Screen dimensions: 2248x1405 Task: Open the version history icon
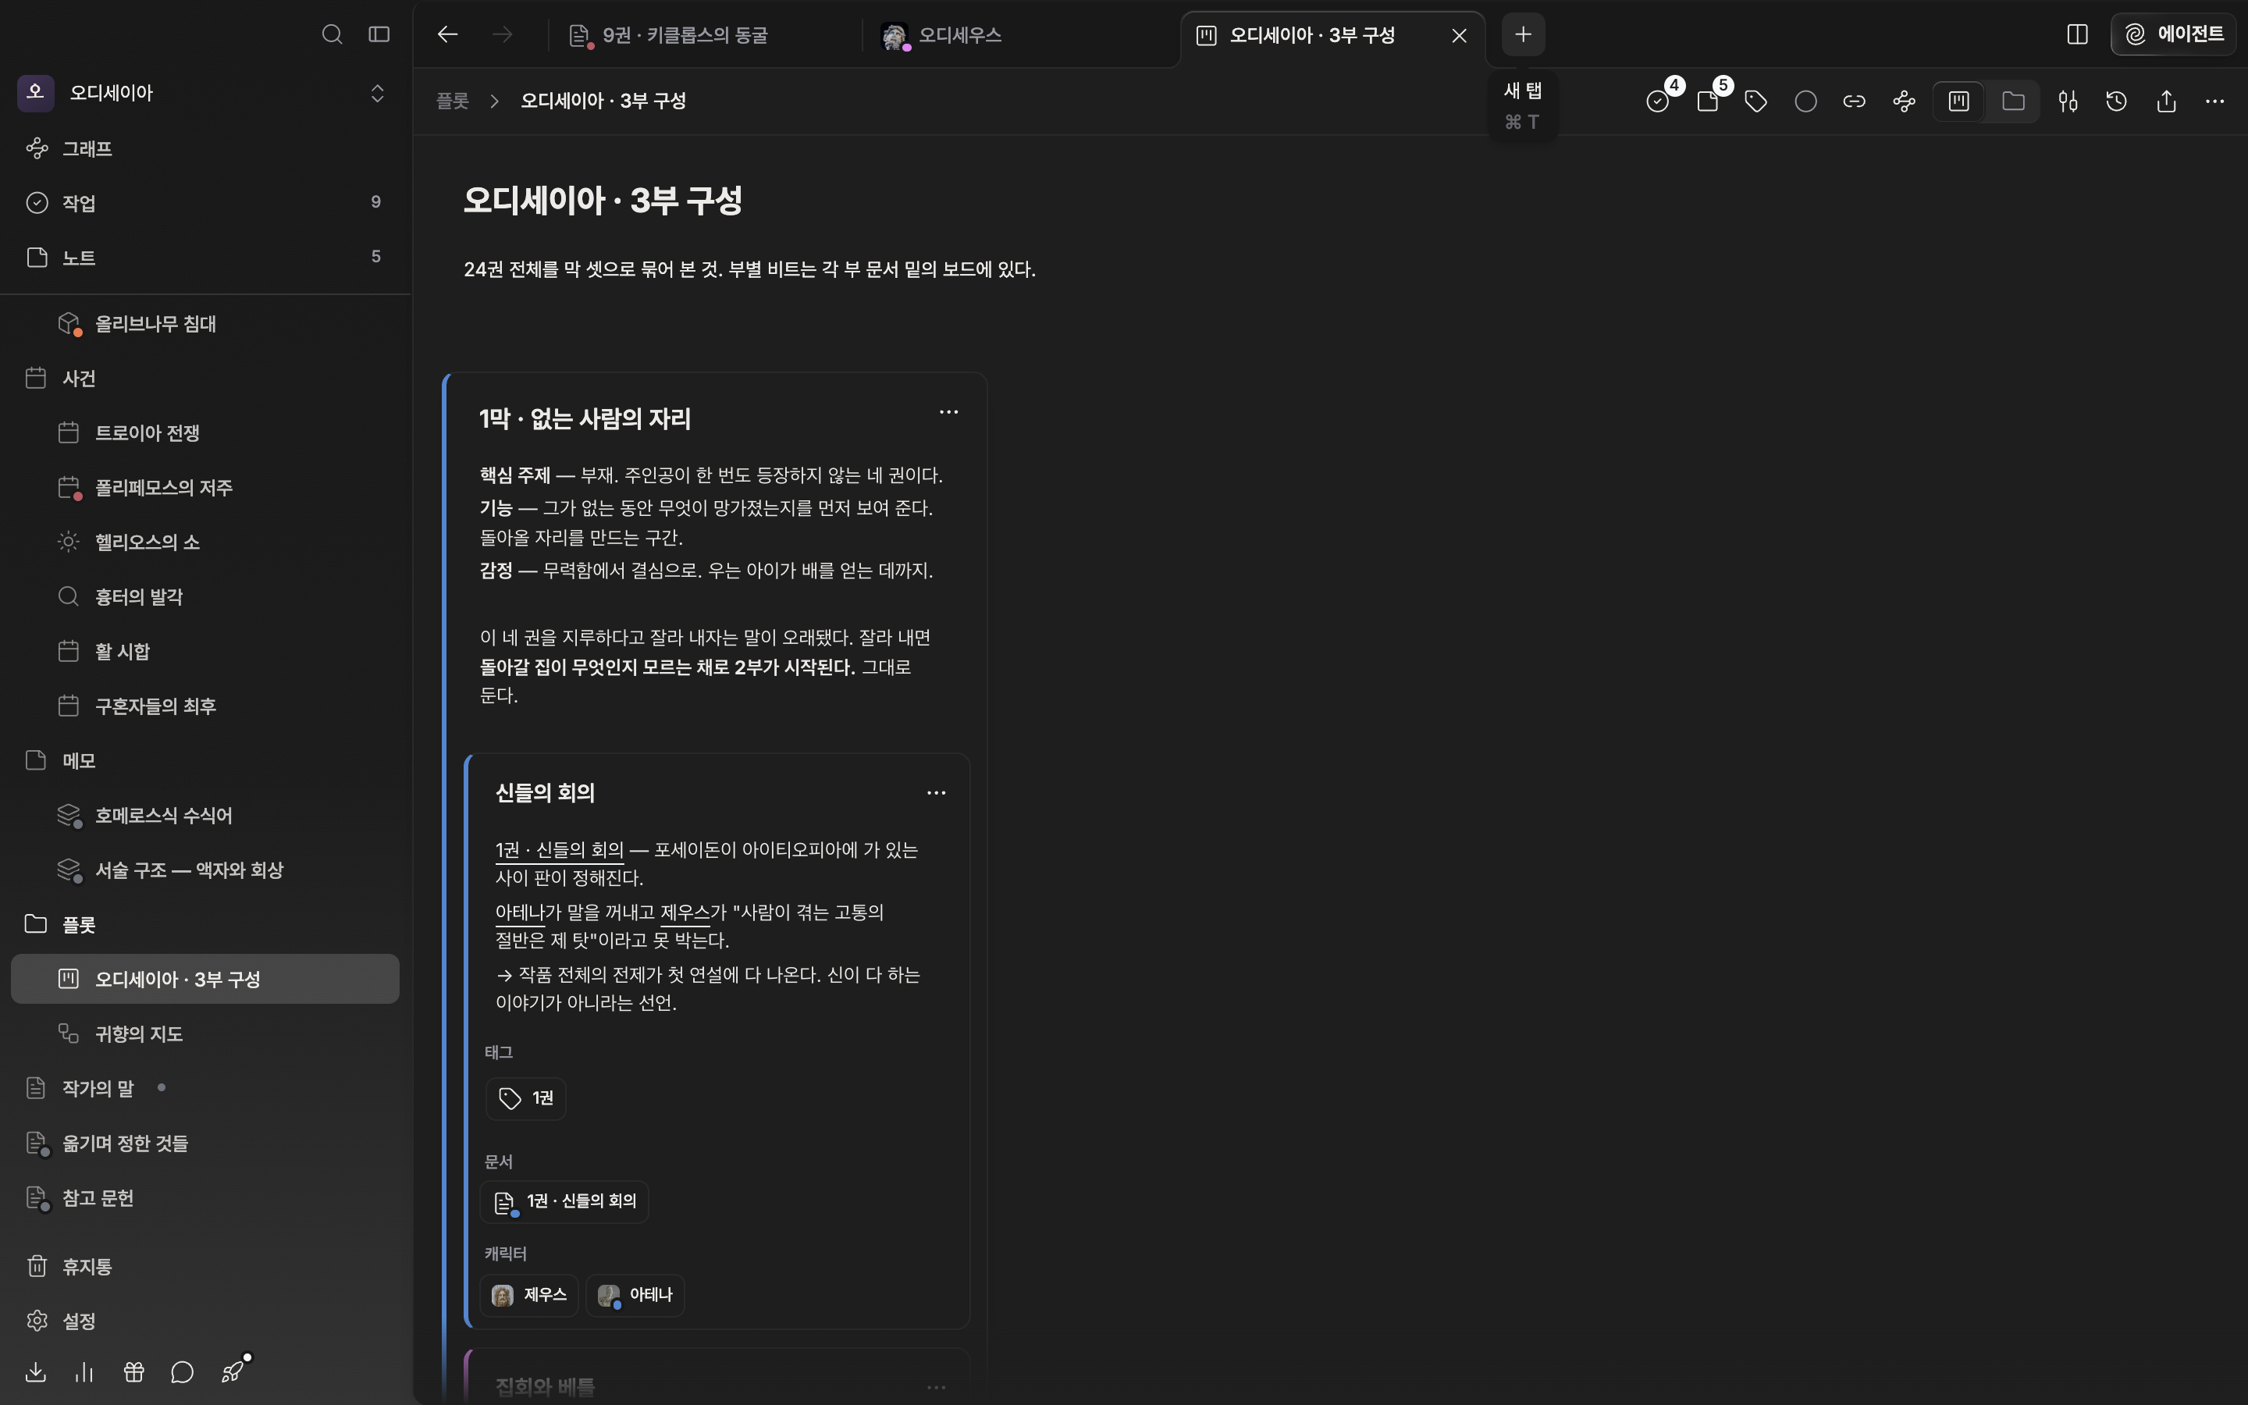(x=2117, y=101)
